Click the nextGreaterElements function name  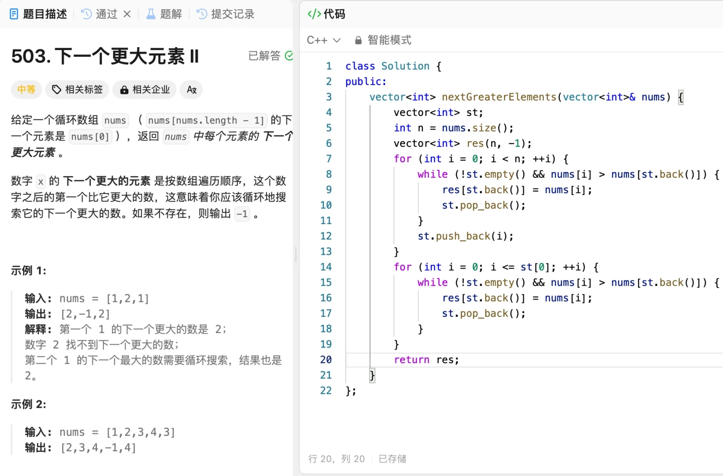click(499, 97)
